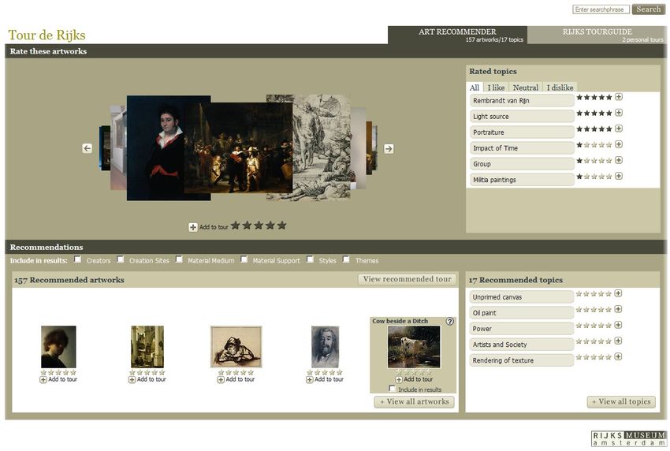Image resolution: width=670 pixels, height=451 pixels.
Task: Expand plus icon for Impact of Time
Action: (x=618, y=144)
